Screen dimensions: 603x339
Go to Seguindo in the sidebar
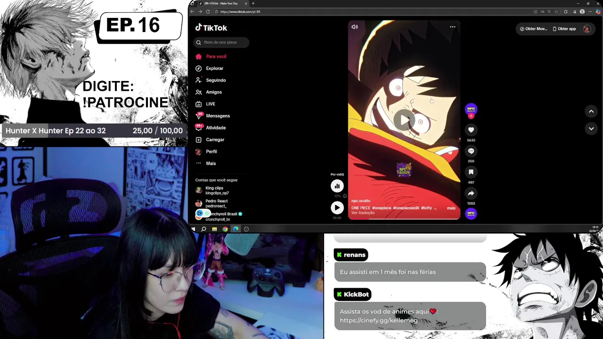(x=211, y=80)
